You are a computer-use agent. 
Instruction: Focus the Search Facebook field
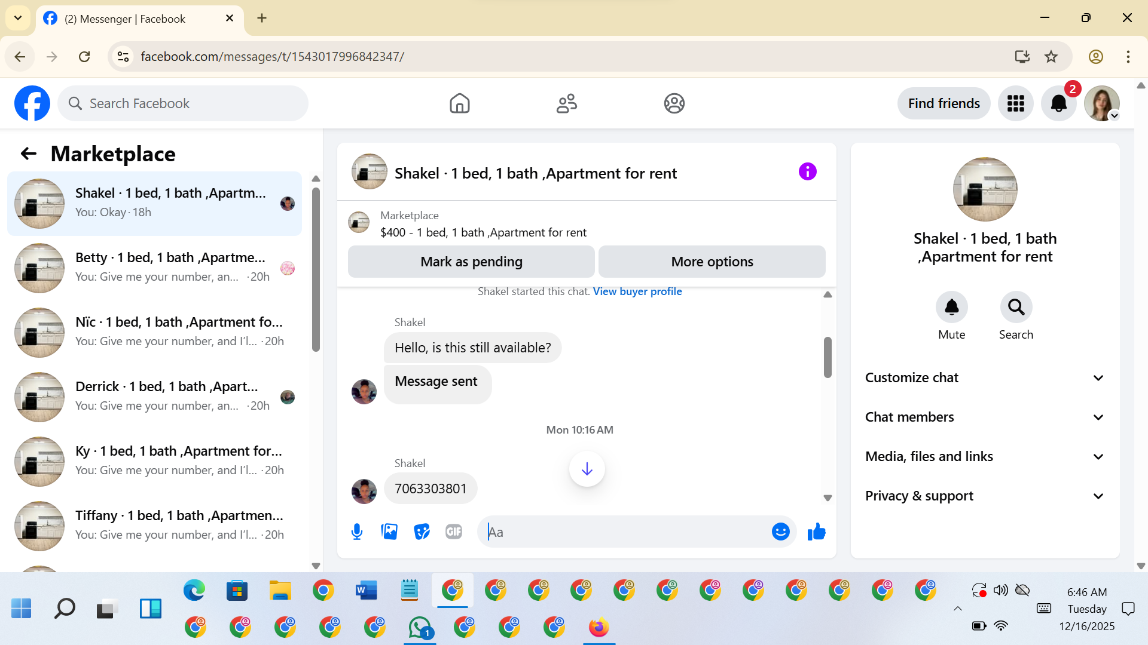pyautogui.click(x=183, y=103)
